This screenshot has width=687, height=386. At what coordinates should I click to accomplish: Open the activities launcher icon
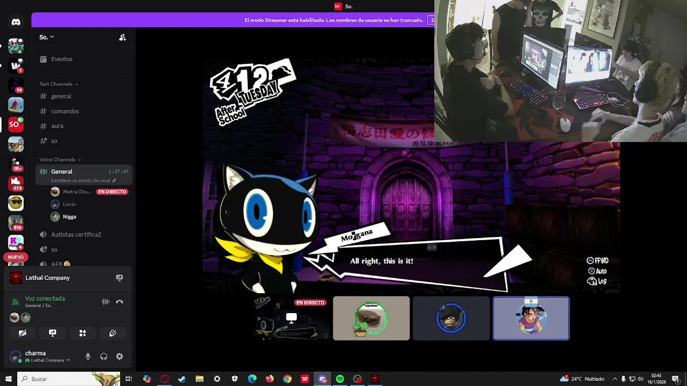(x=83, y=333)
